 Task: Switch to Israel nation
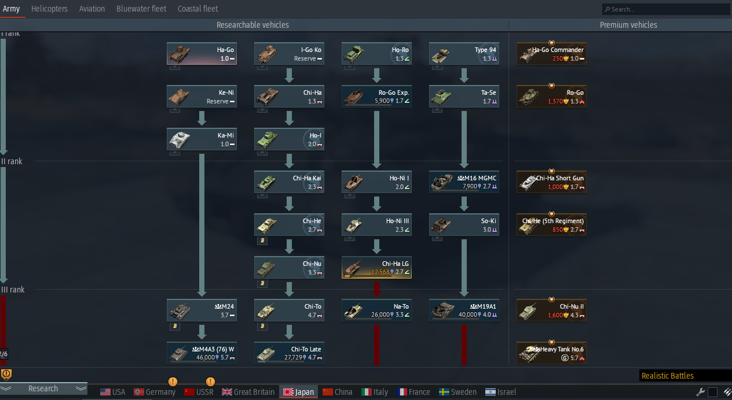pos(501,392)
